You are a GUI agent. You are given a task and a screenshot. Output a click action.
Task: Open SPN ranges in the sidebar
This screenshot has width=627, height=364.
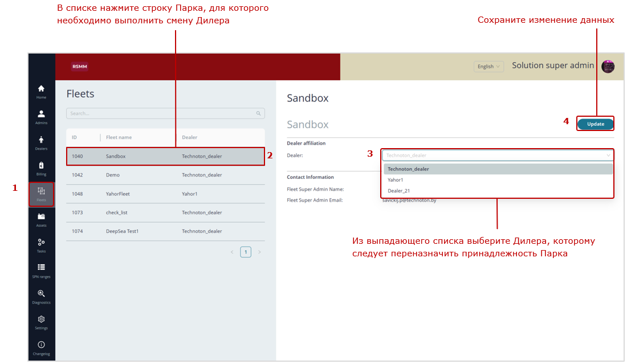[x=41, y=271]
